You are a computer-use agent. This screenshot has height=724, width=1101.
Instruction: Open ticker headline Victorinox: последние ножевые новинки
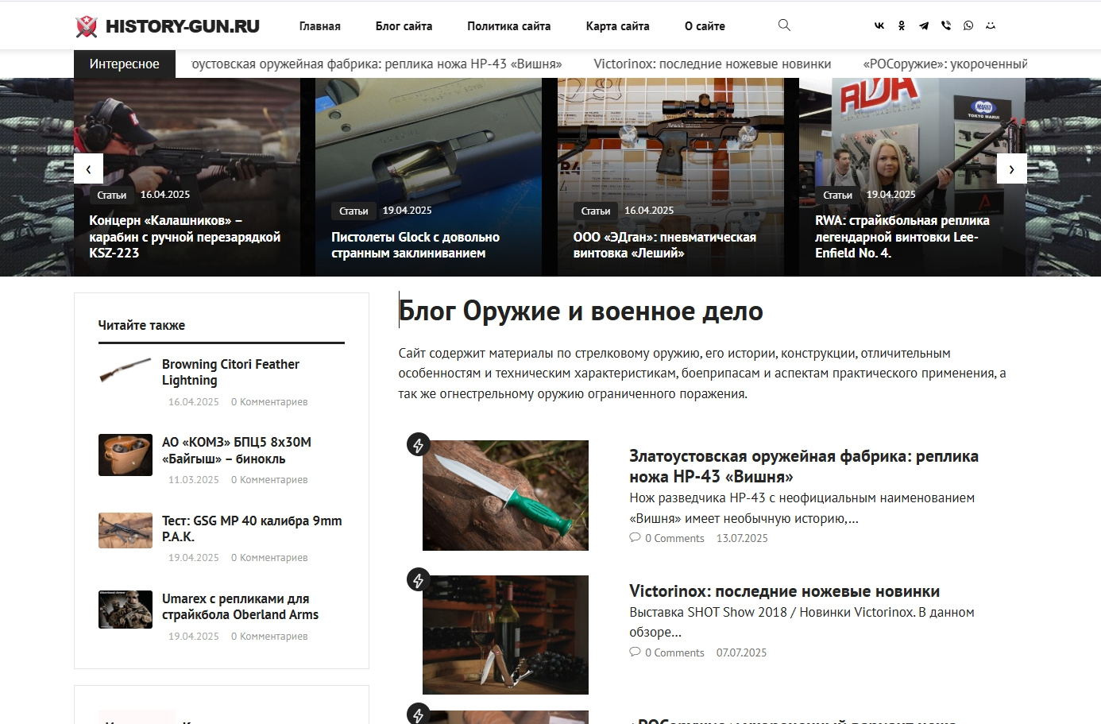(x=713, y=64)
